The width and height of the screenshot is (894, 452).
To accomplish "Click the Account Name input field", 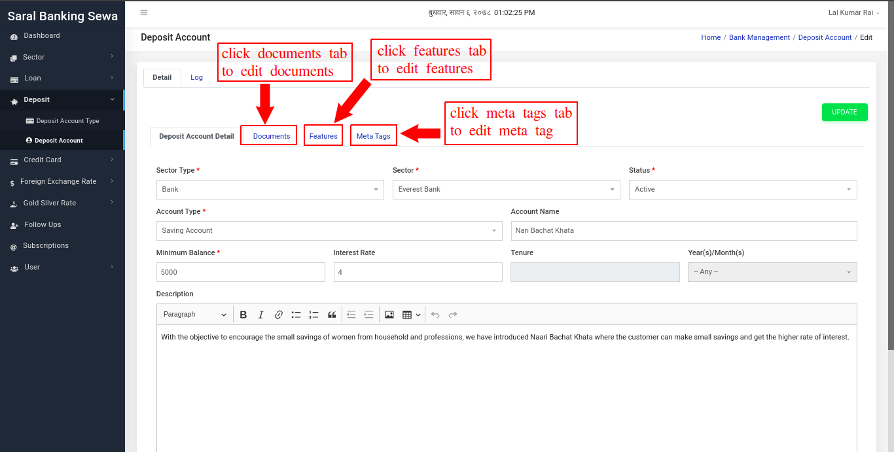I will click(x=684, y=231).
